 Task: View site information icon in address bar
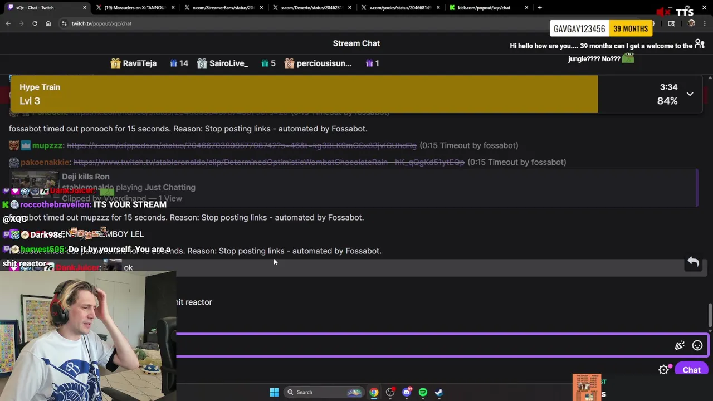pyautogui.click(x=64, y=23)
